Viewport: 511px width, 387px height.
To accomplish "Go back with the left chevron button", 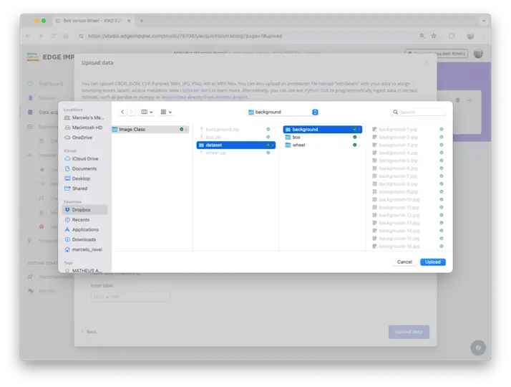I will click(x=122, y=113).
